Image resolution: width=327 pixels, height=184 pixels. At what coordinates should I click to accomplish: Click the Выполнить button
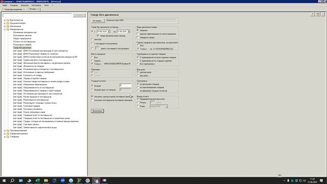[x=98, y=111]
